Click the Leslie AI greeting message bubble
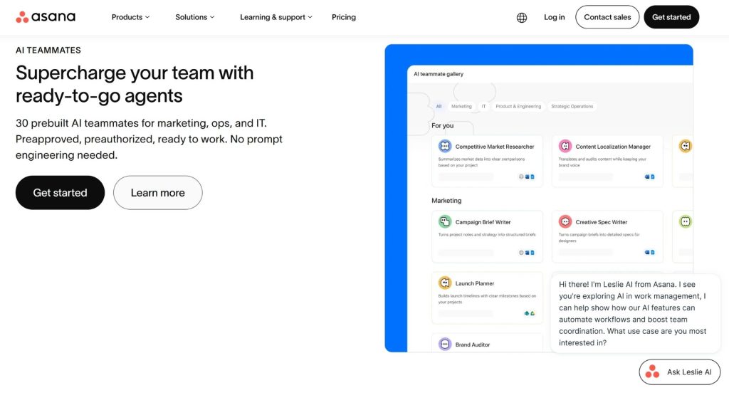 coord(635,313)
